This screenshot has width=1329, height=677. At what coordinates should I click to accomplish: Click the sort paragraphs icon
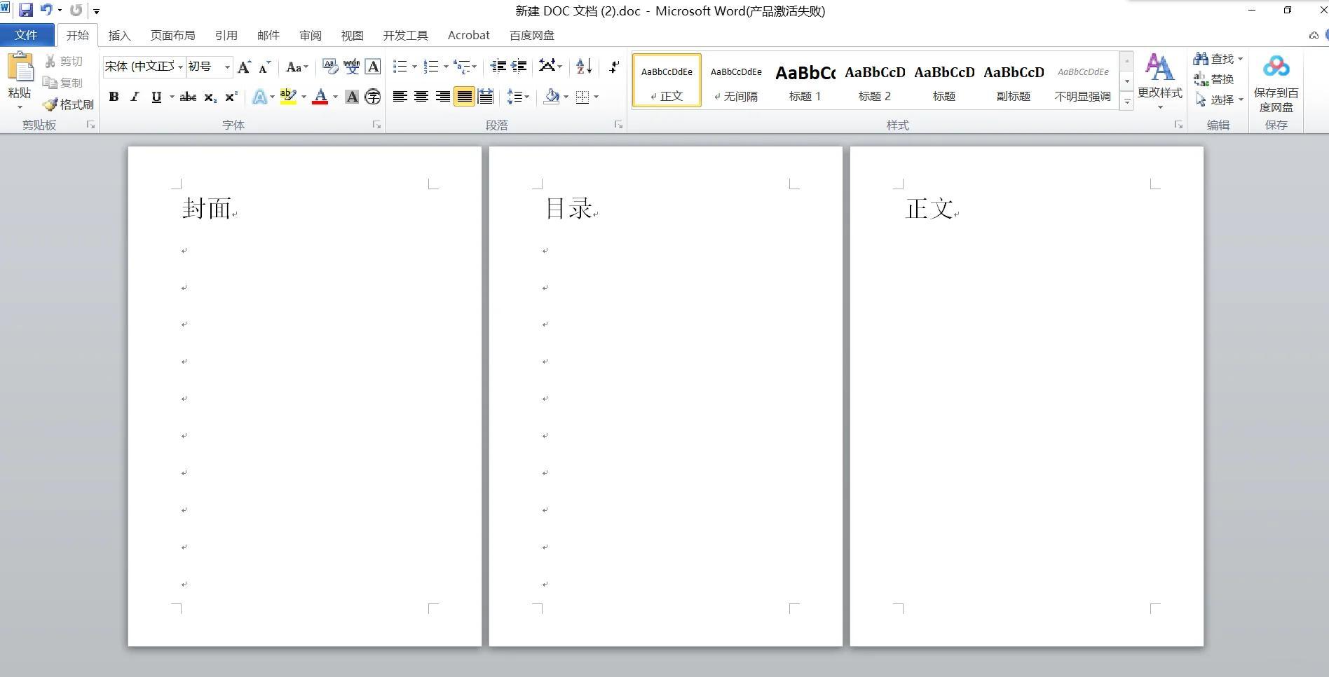[580, 66]
